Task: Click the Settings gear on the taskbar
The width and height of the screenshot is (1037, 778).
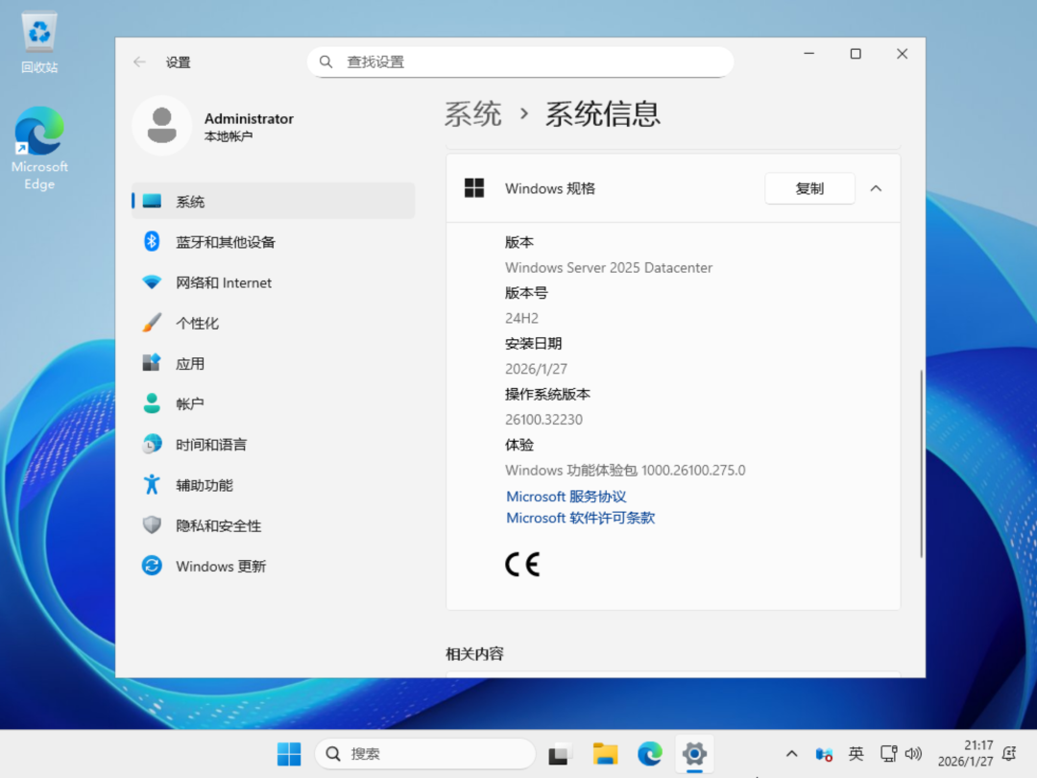Action: (694, 754)
